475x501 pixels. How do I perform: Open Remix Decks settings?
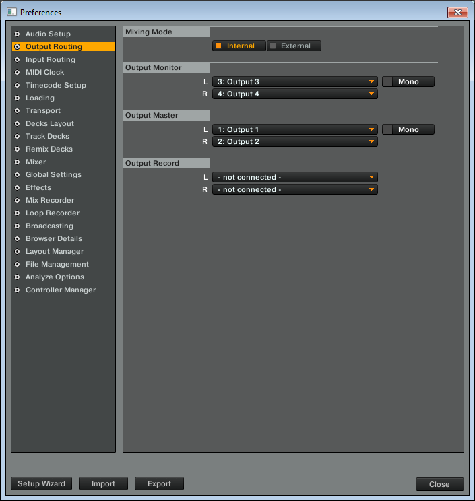(x=63, y=149)
